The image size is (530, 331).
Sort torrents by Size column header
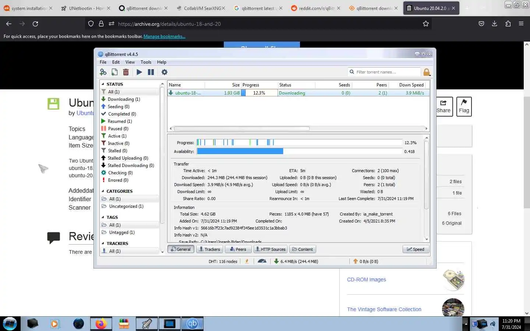(223, 85)
